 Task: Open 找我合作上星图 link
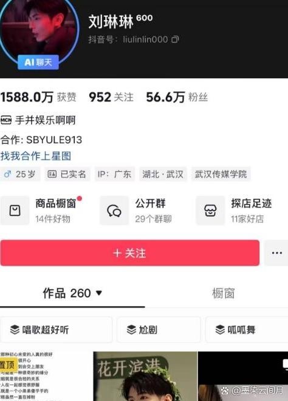pyautogui.click(x=36, y=156)
